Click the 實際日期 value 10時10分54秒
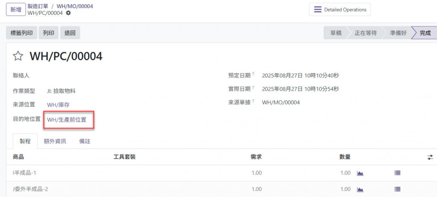Viewport: 437px width, 197px height. [x=300, y=89]
